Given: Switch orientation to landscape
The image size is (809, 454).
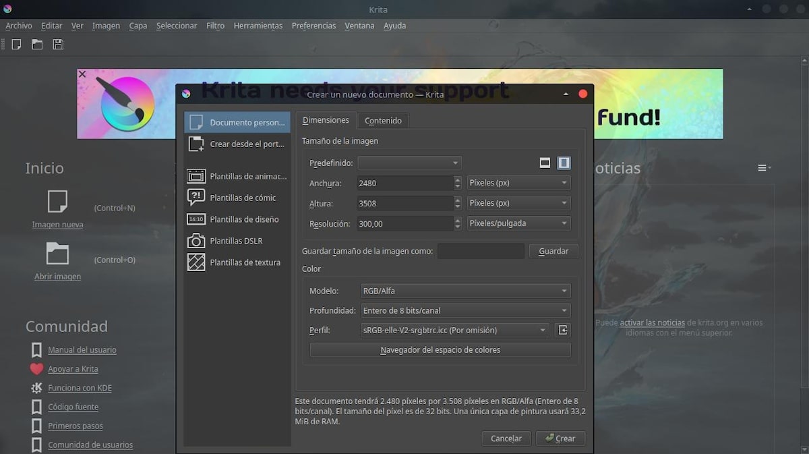Looking at the screenshot, I should 545,163.
